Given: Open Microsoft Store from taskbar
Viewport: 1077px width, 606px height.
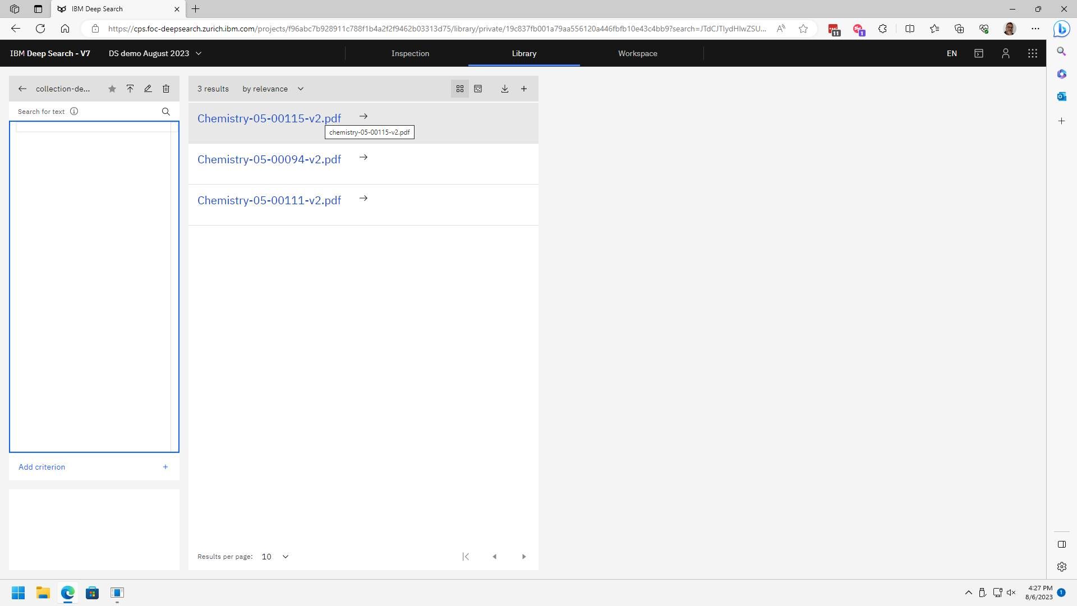Looking at the screenshot, I should tap(93, 593).
